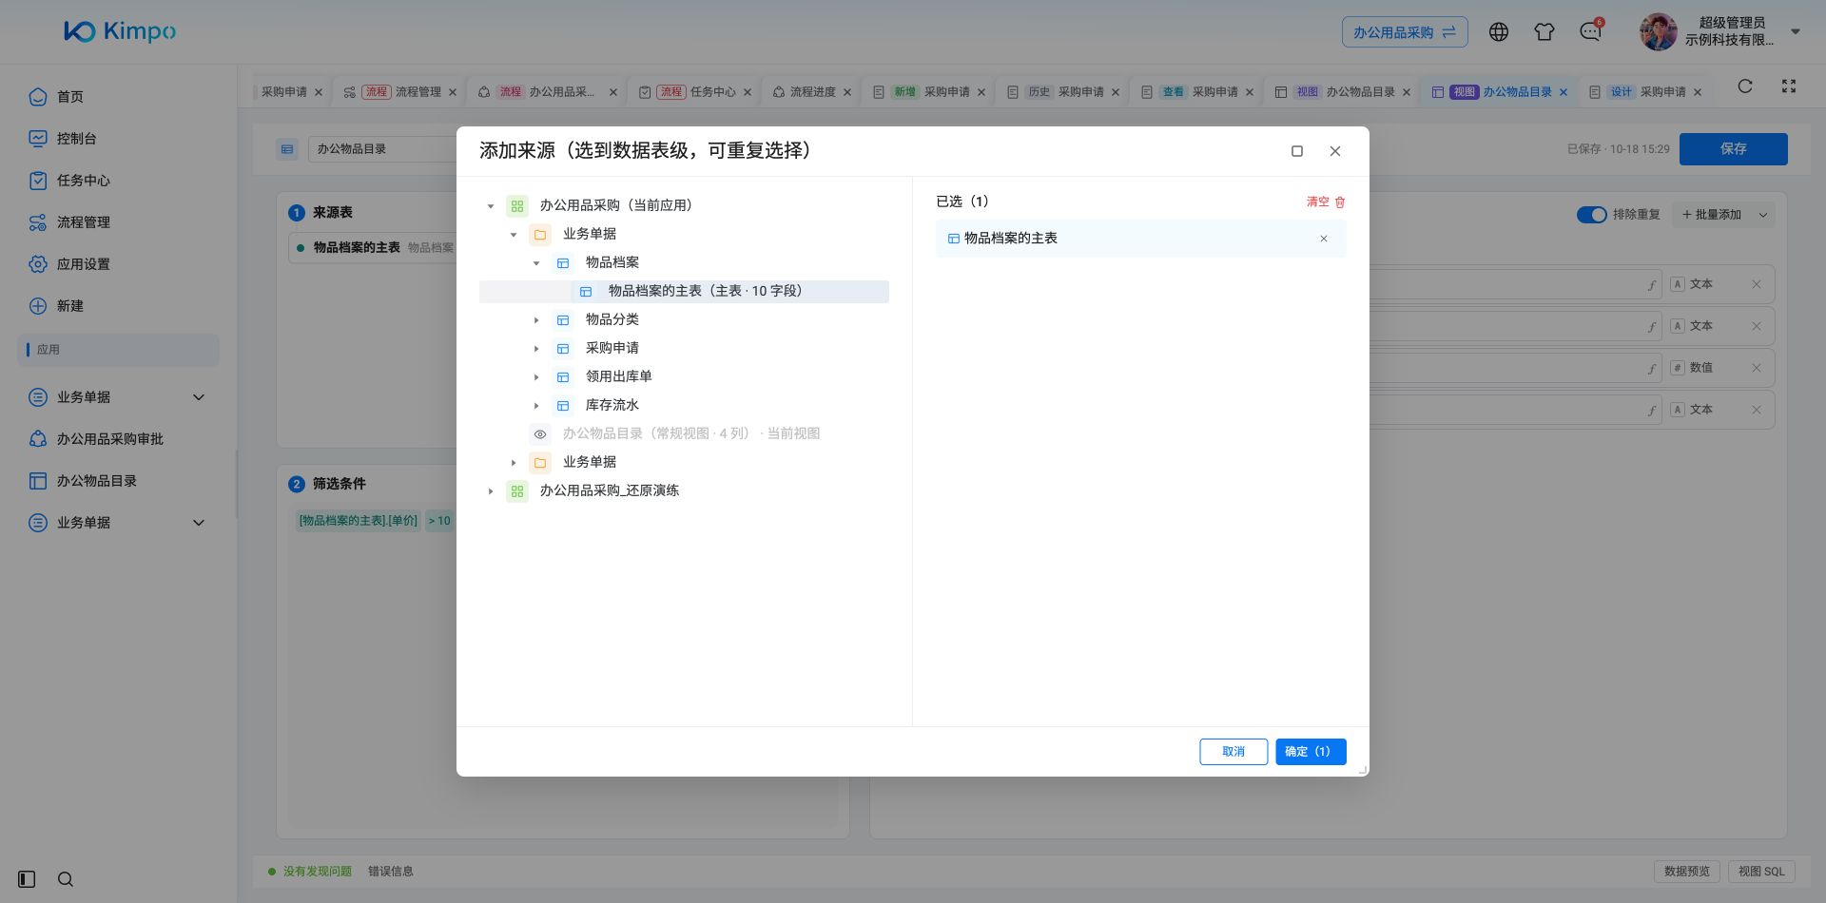Close the 查看 采购申请 tab

point(1250,92)
